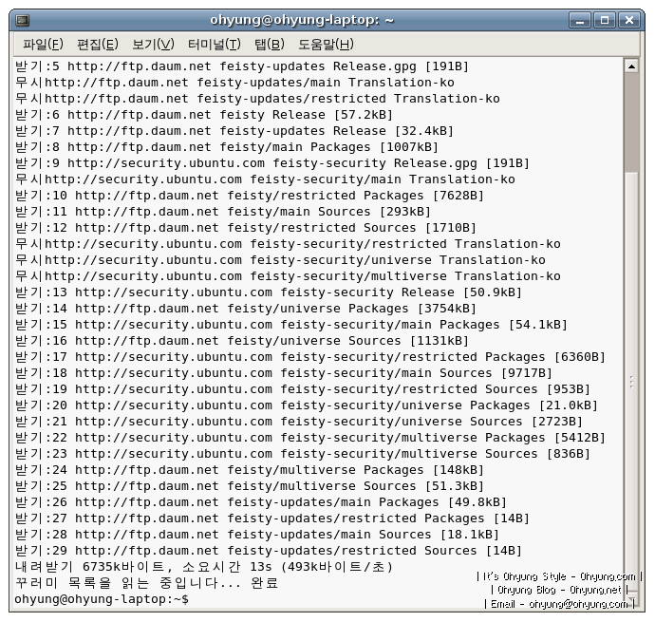Click the scrollbar up arrow
The width and height of the screenshot is (655, 622).
(631, 66)
